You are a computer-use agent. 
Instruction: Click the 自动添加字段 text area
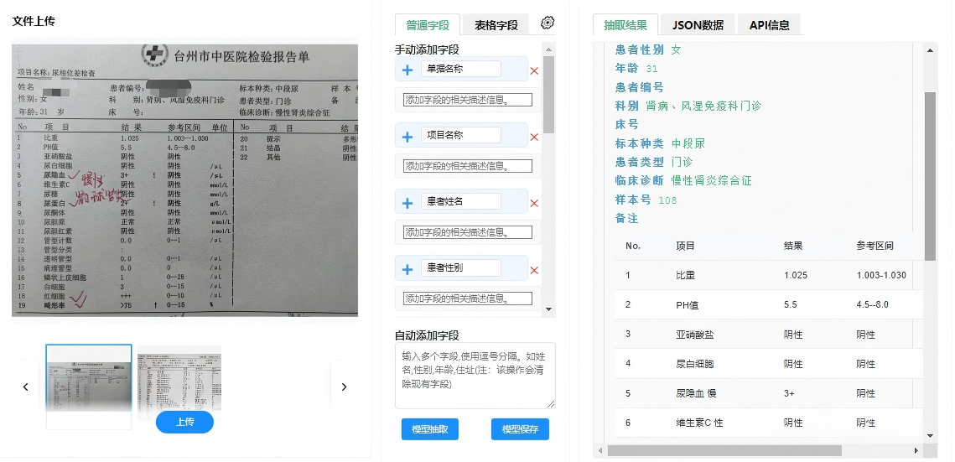tap(475, 375)
